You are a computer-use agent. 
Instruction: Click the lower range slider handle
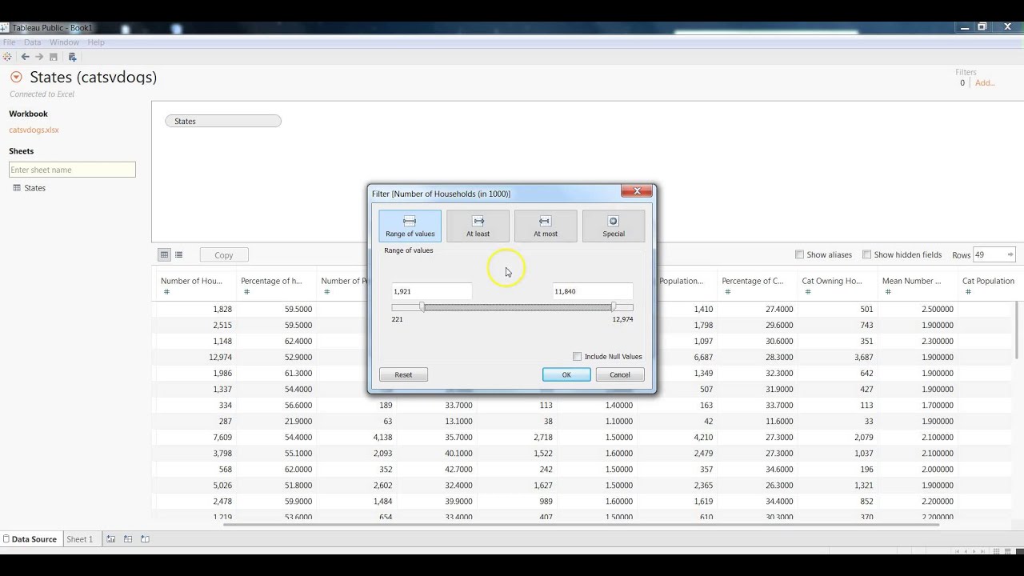[422, 307]
